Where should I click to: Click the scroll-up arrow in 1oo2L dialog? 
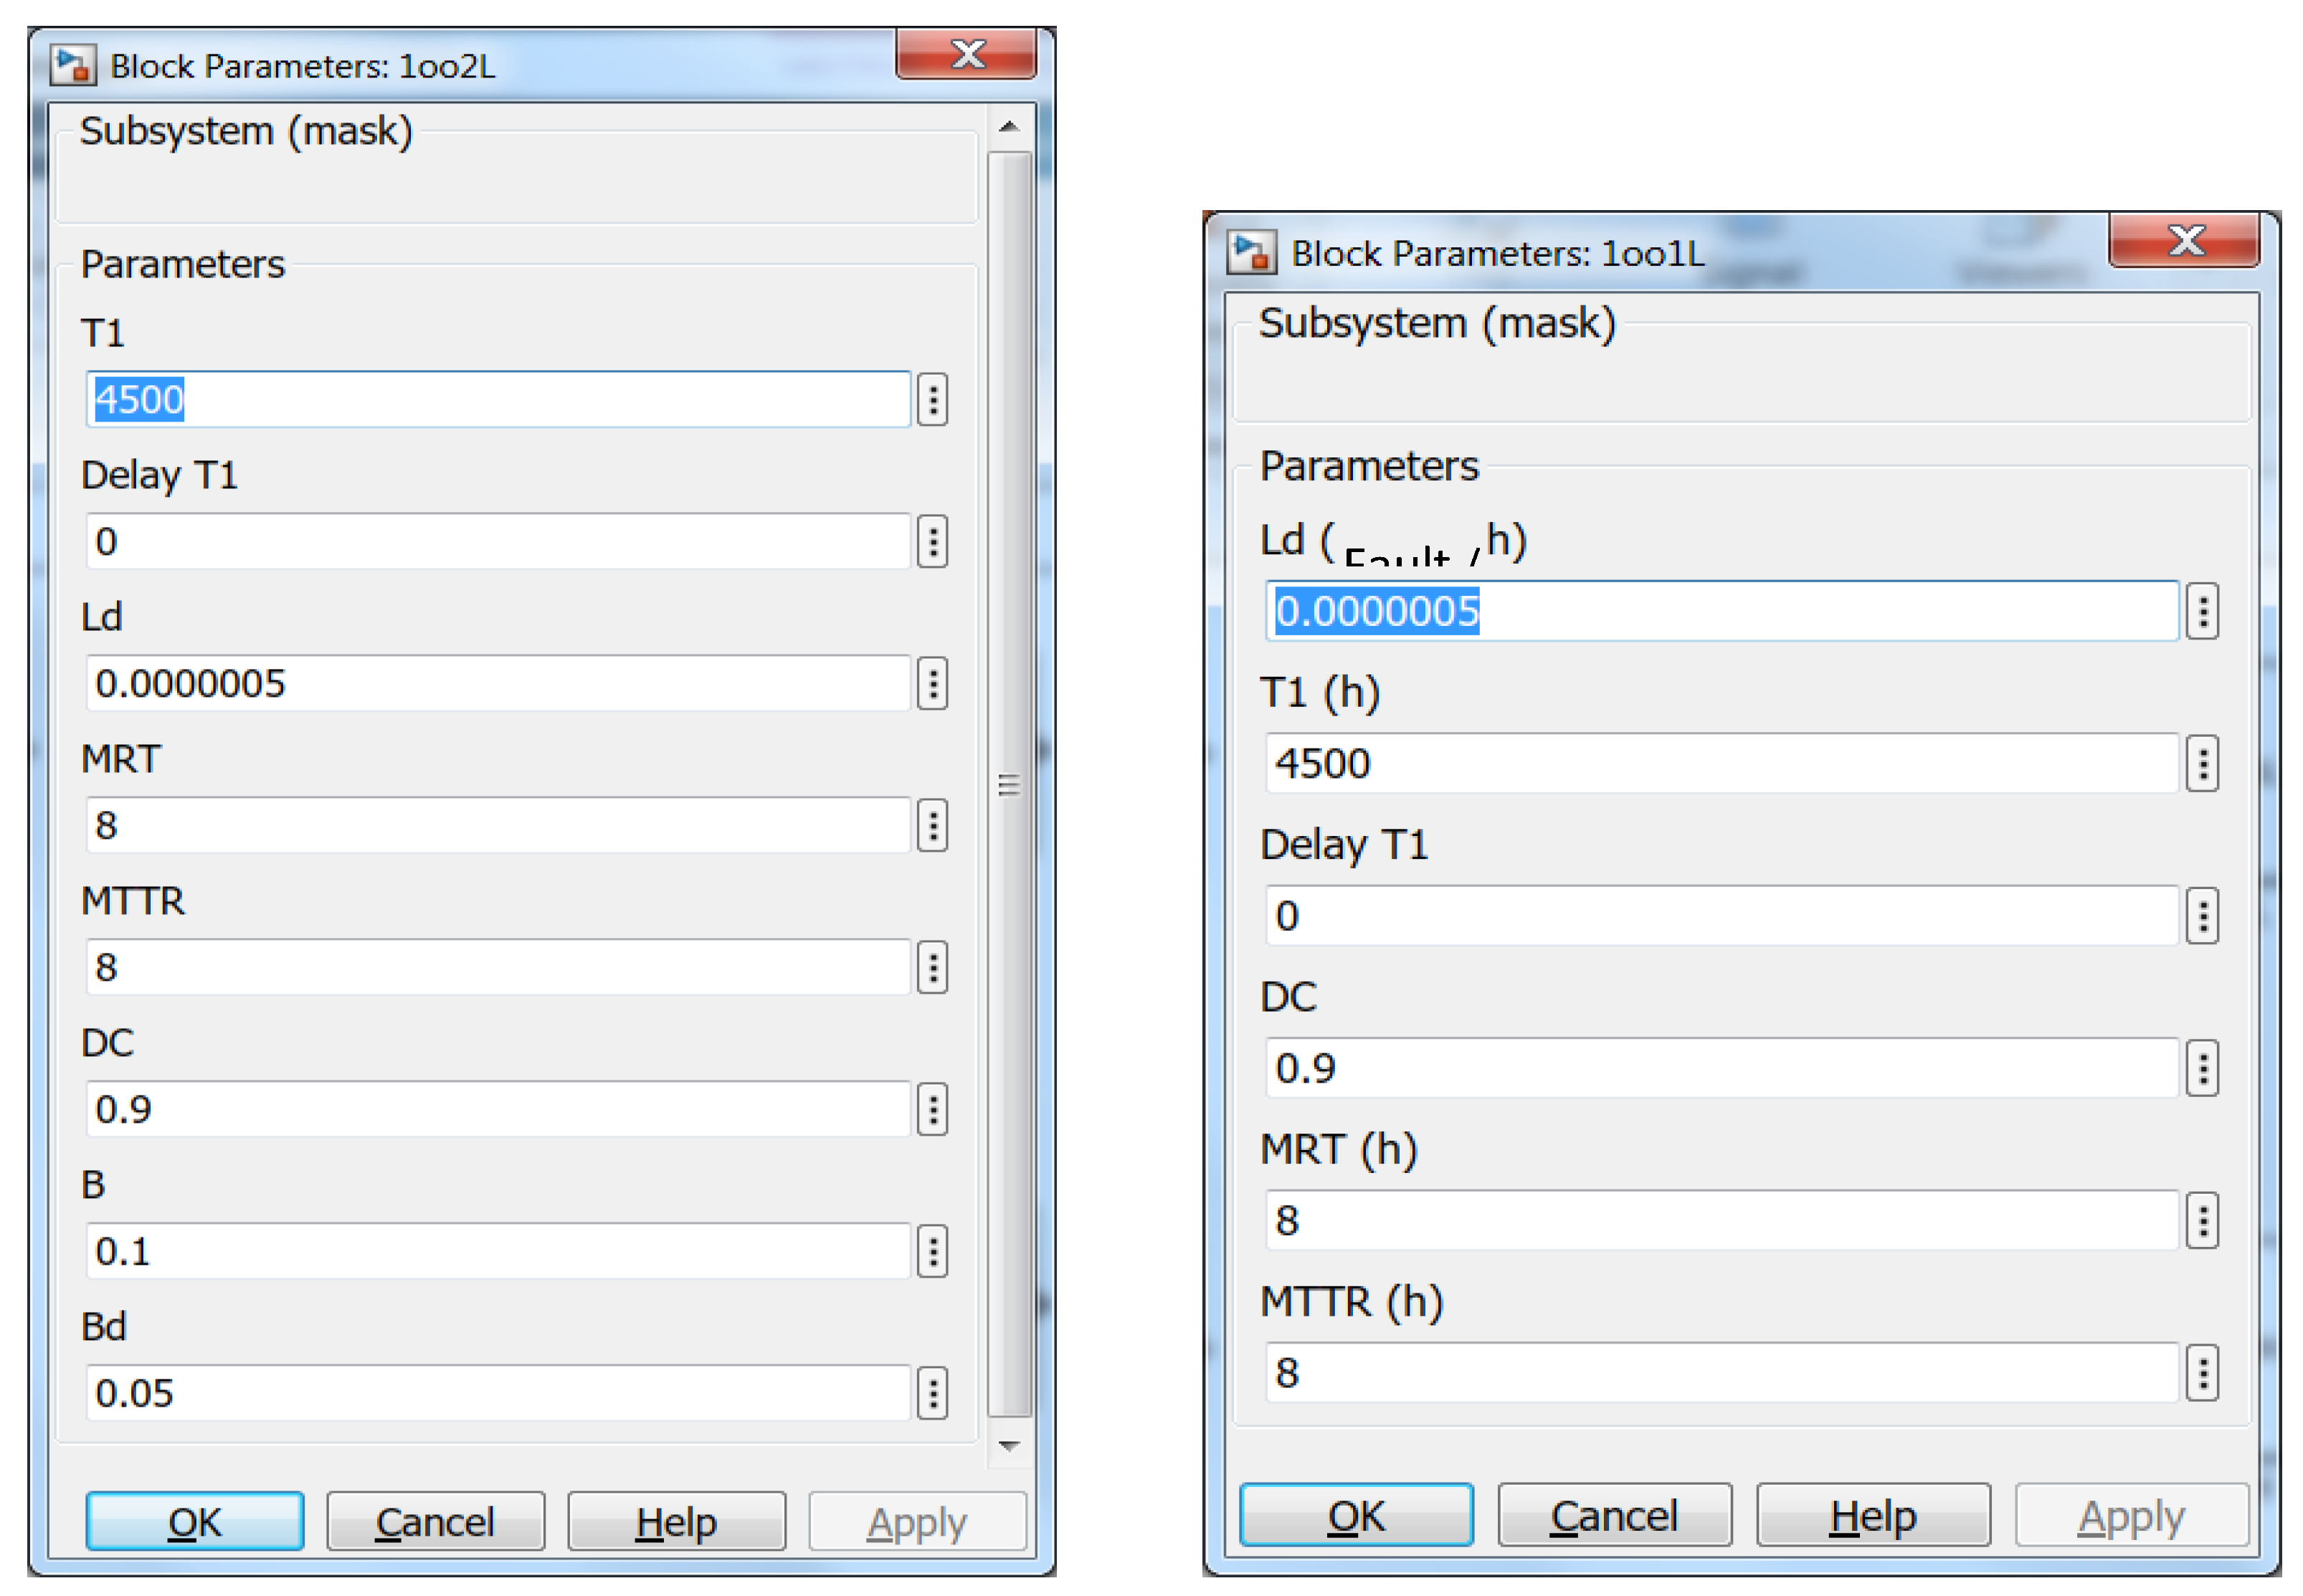pos(1009,127)
